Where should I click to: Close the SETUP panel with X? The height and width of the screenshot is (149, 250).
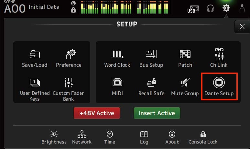pos(242,26)
